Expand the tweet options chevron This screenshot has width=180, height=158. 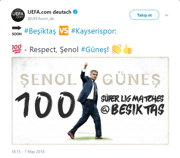click(166, 15)
